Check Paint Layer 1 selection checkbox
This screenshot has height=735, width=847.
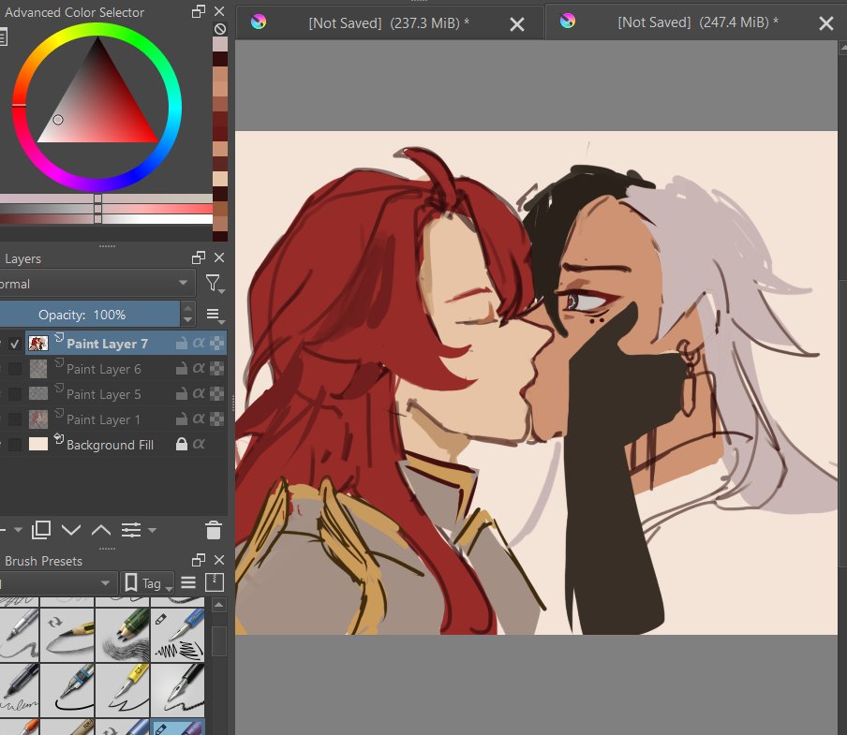[15, 419]
